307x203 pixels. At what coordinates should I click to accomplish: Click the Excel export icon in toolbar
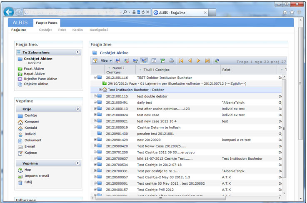pos(162,61)
